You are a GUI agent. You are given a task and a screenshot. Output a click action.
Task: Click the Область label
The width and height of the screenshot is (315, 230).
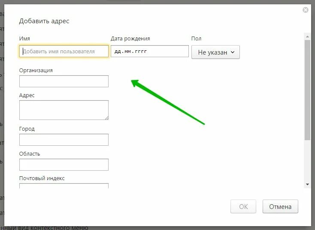point(30,154)
